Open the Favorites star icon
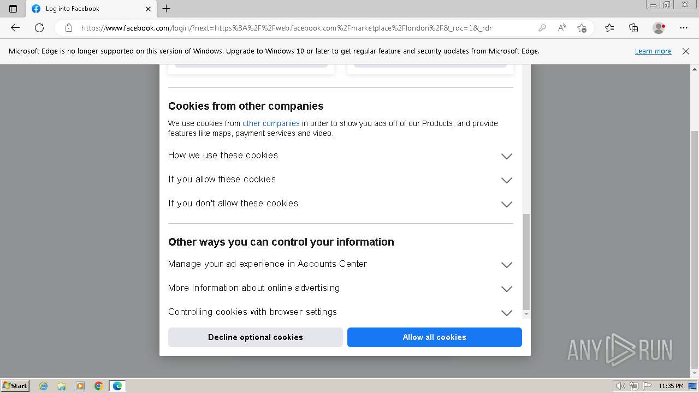Image resolution: width=699 pixels, height=393 pixels. pos(609,28)
